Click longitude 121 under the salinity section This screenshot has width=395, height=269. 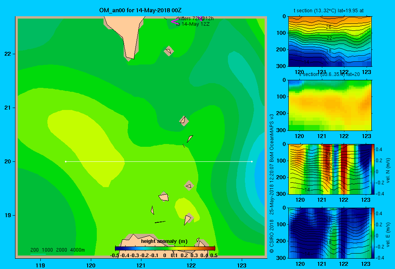click(322, 136)
